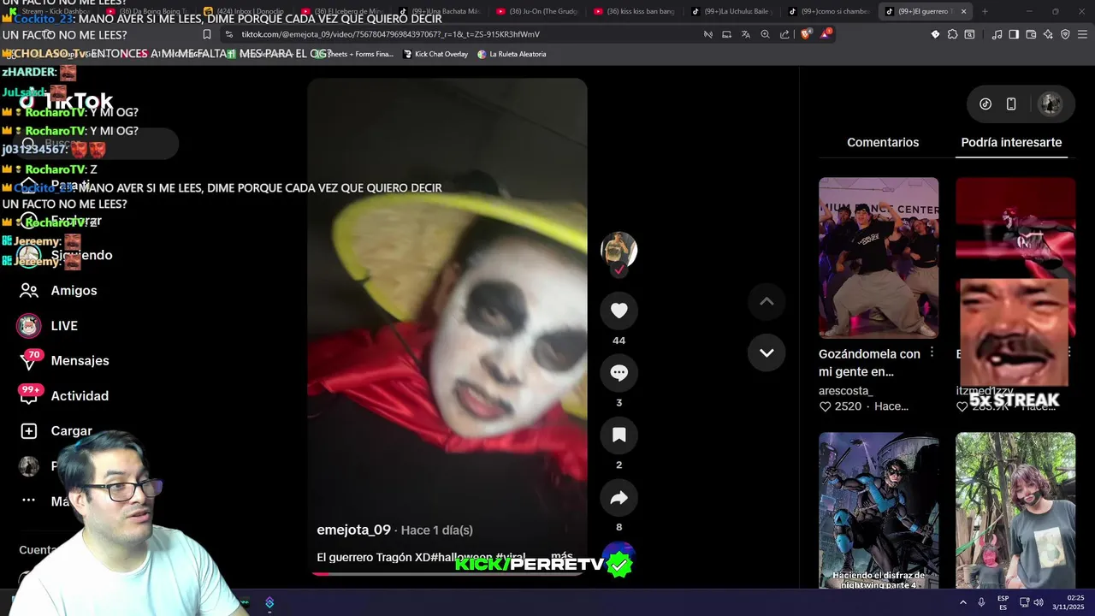This screenshot has width=1095, height=616.
Task: Open arescosta_ author link
Action: coord(846,390)
